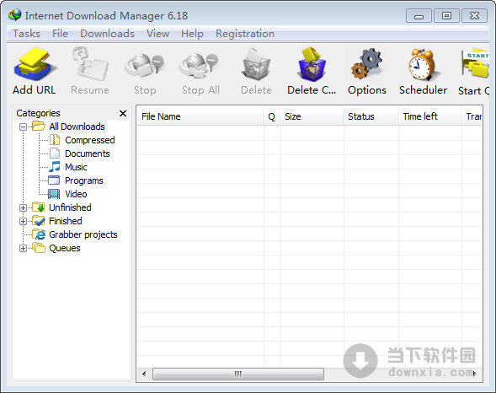Click the horizontal scrollbar thumb
496x393 pixels.
(x=238, y=374)
